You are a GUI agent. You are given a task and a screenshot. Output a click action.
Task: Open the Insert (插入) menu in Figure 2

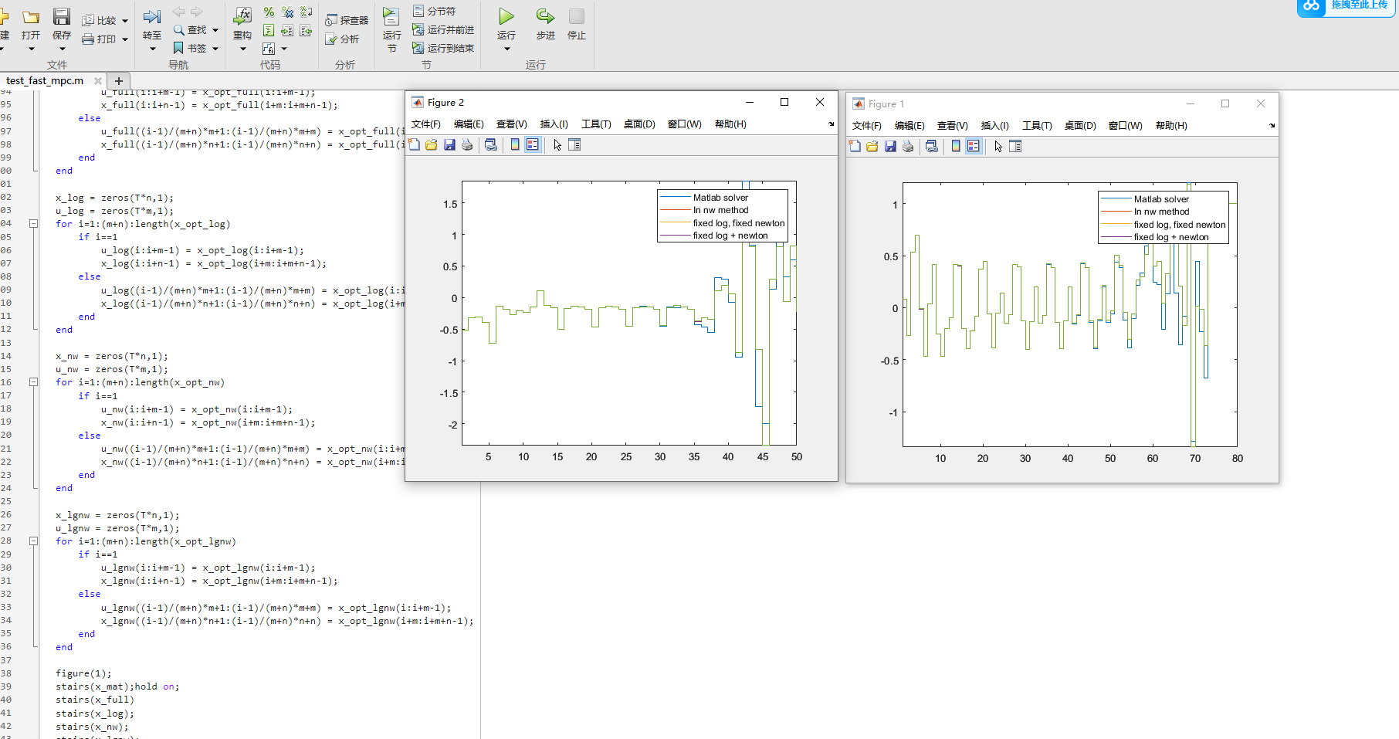(x=554, y=124)
